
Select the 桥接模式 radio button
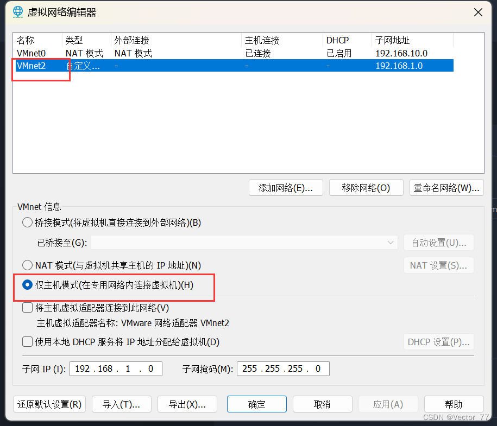[27, 222]
